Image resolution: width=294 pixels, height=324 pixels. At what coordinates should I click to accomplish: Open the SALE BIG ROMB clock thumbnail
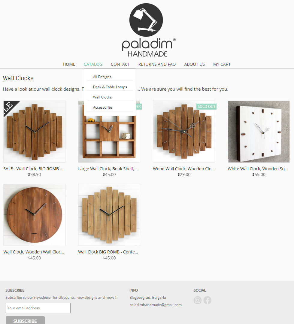tap(34, 132)
